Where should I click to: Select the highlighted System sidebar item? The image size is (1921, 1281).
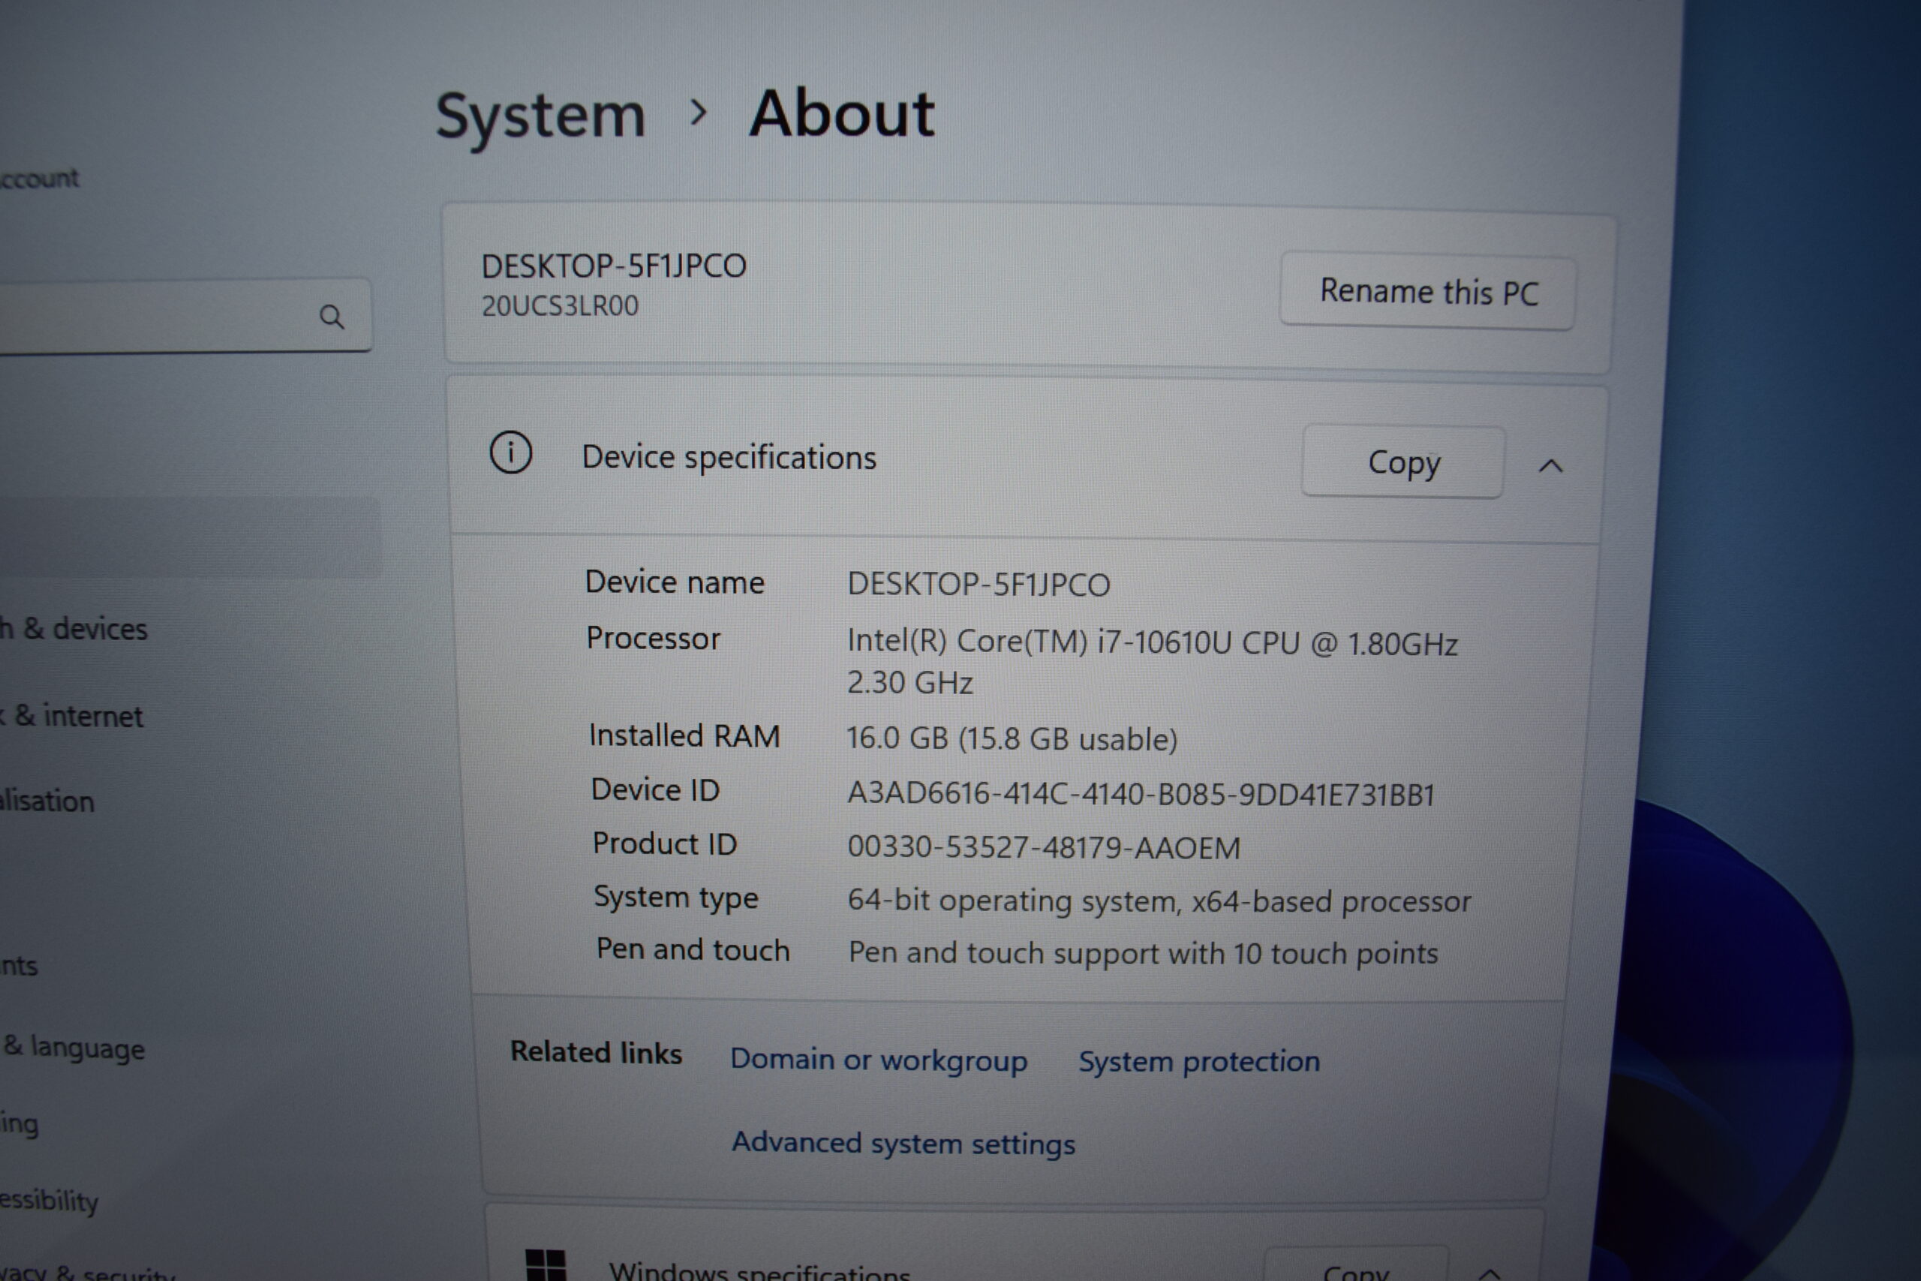point(190,537)
